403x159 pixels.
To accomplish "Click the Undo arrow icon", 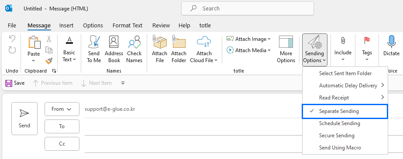I will click(12, 39).
